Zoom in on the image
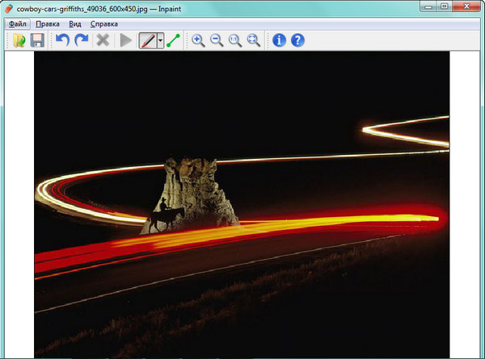This screenshot has width=485, height=359. click(198, 40)
